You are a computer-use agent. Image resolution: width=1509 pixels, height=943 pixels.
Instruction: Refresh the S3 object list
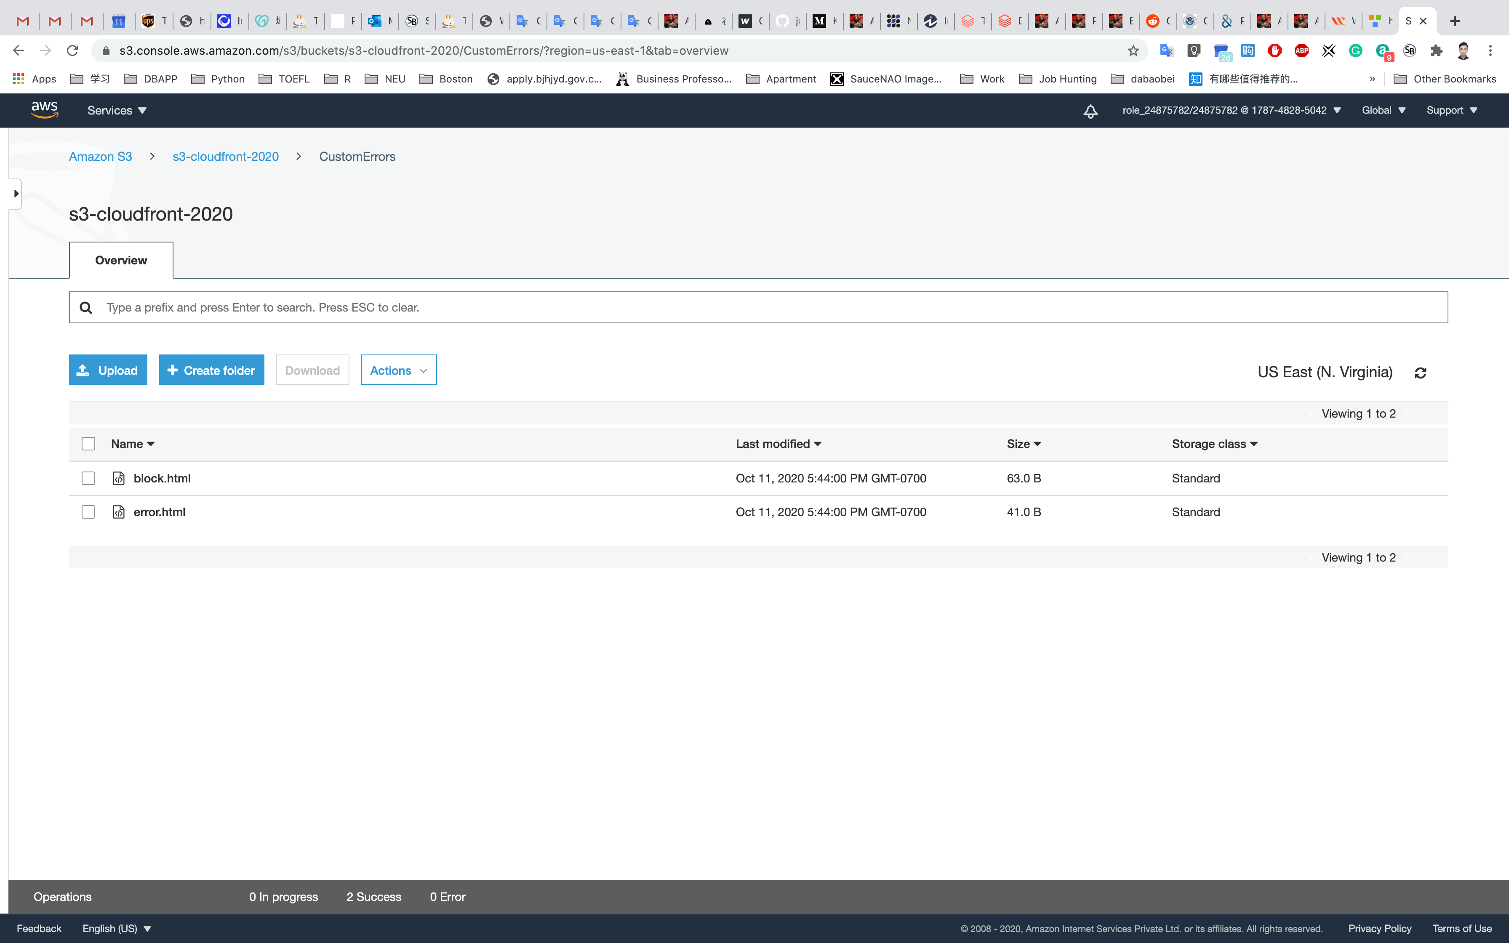pyautogui.click(x=1421, y=373)
